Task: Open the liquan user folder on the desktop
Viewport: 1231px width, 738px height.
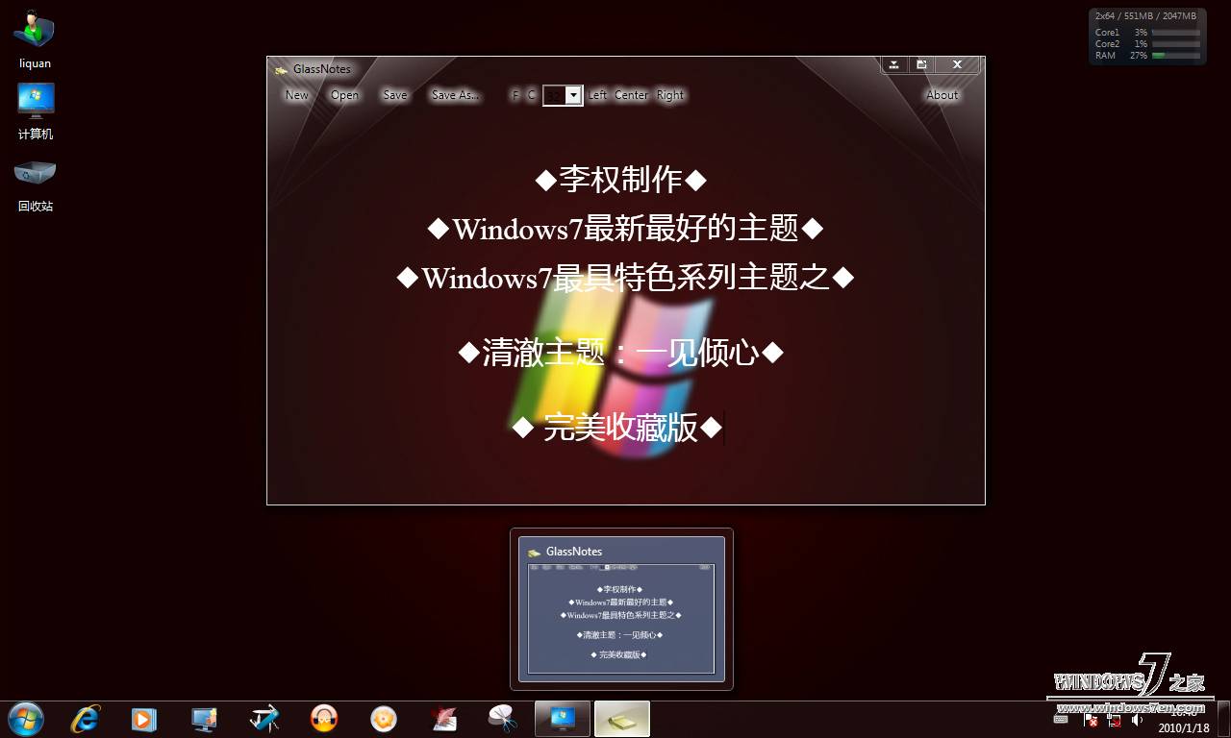Action: [x=35, y=41]
